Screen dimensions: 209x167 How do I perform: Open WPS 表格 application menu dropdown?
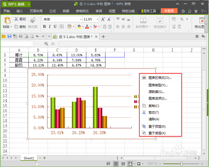pyautogui.click(x=29, y=5)
